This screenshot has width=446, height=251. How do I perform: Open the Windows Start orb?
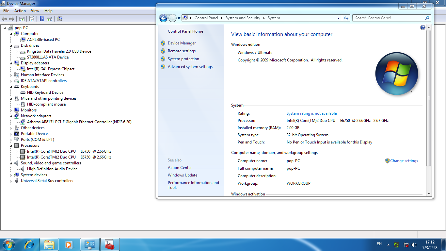(9, 244)
